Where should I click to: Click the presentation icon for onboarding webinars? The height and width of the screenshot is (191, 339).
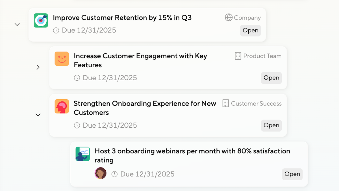(82, 154)
